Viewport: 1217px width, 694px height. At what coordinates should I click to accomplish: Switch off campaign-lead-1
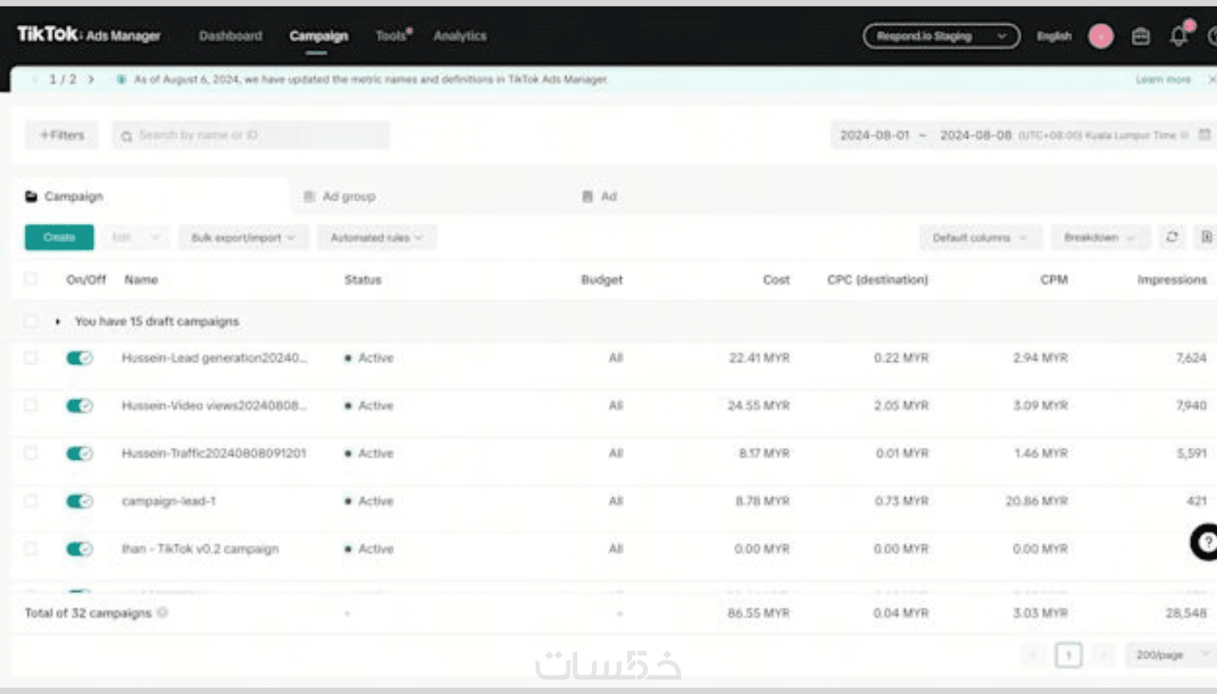(79, 501)
